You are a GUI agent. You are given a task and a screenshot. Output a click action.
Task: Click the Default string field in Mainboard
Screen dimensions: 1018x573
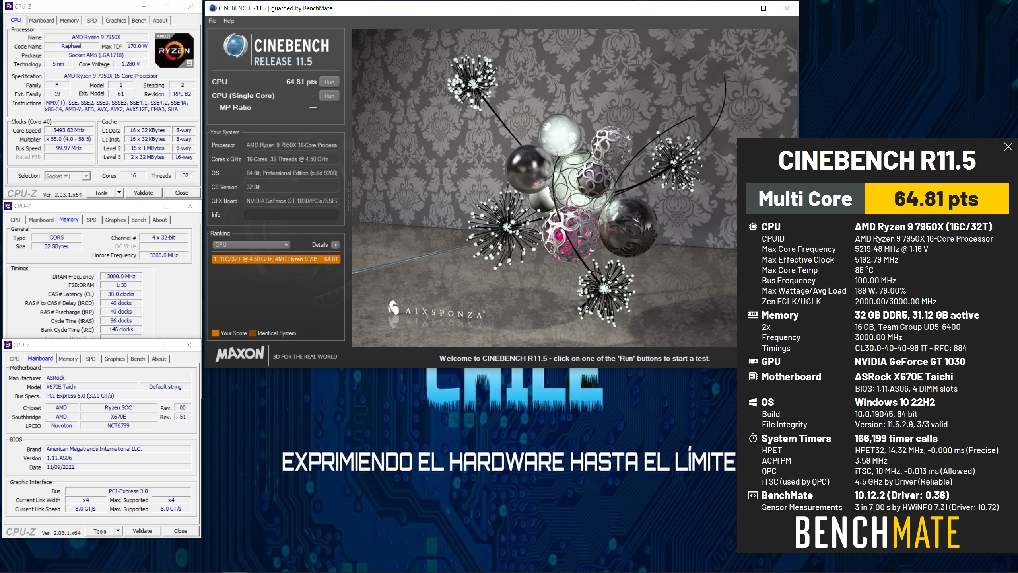(x=165, y=387)
